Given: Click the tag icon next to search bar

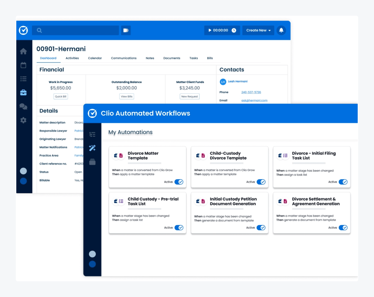Looking at the screenshot, I should point(126,30).
